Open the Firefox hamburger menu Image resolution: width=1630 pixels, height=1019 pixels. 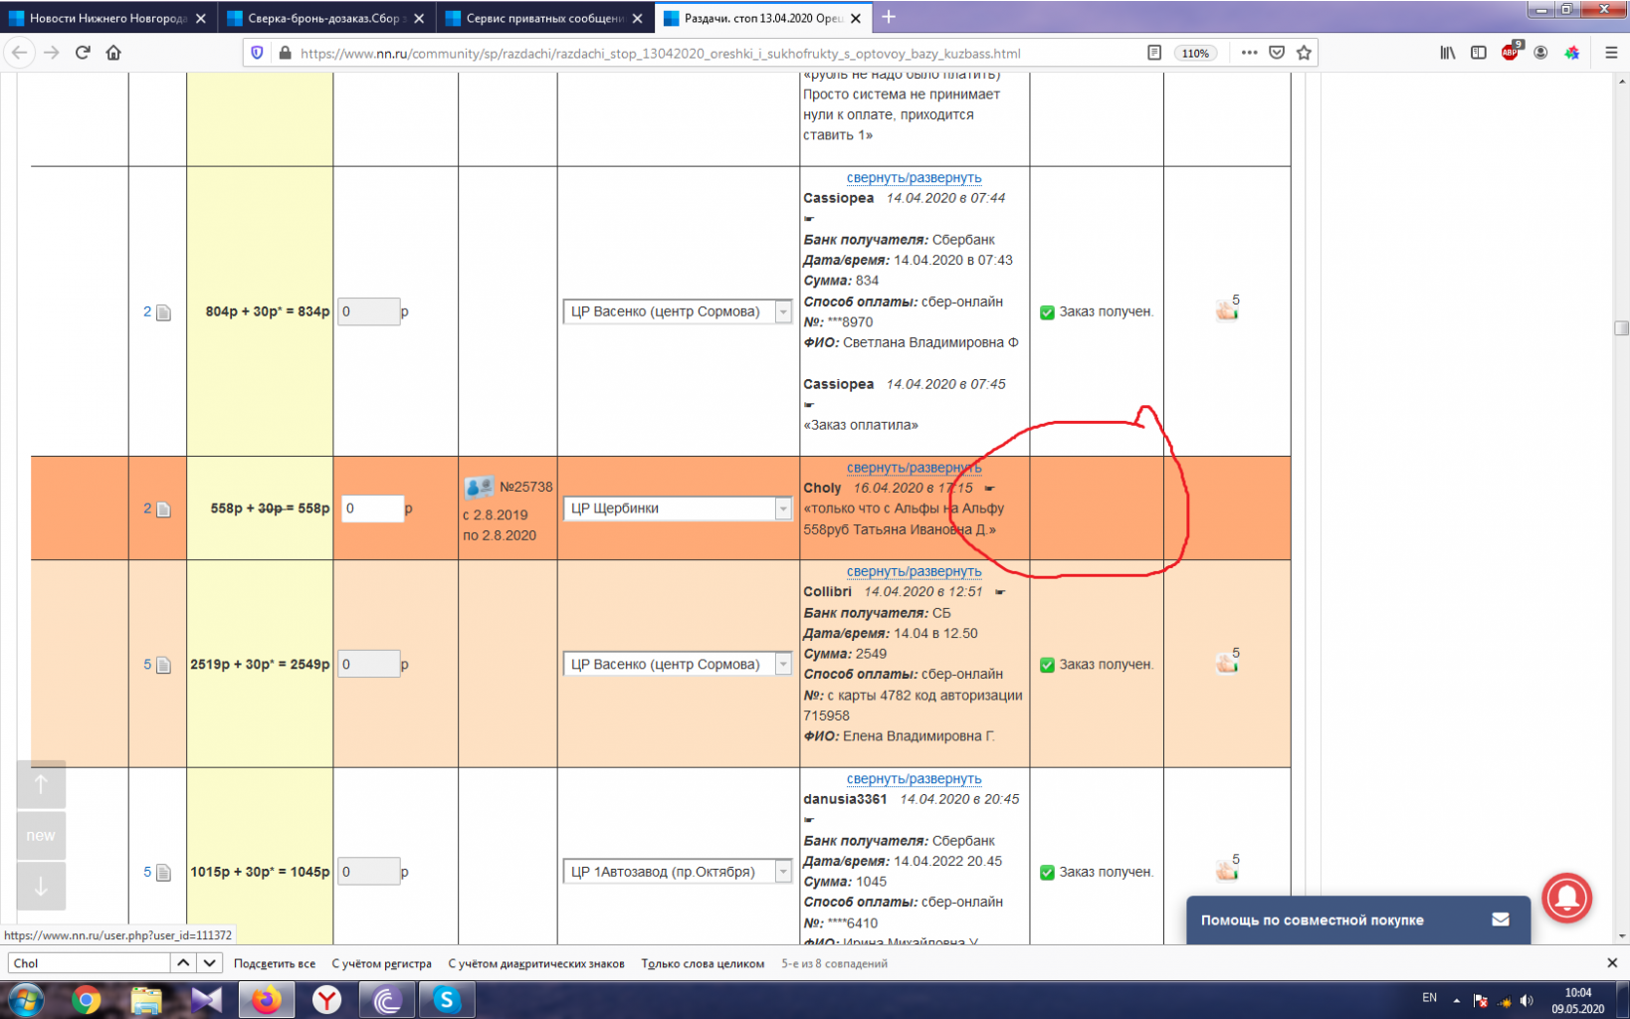point(1611,53)
